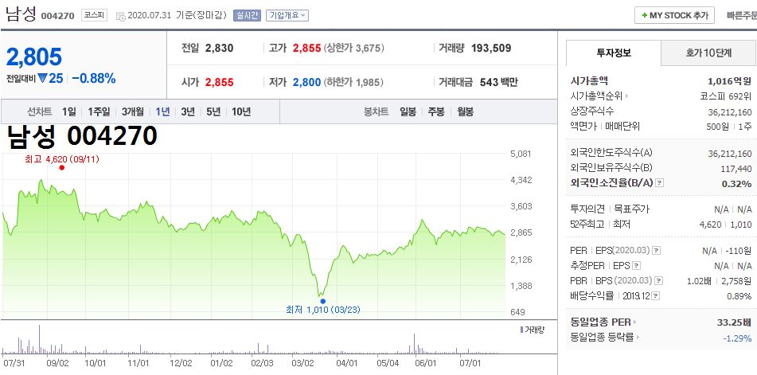Click the purple 거래량 legend marker
The height and width of the screenshot is (375, 757).
point(521,330)
